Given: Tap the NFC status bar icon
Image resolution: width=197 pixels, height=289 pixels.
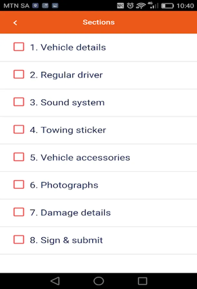Looking at the screenshot, I should pyautogui.click(x=121, y=6).
